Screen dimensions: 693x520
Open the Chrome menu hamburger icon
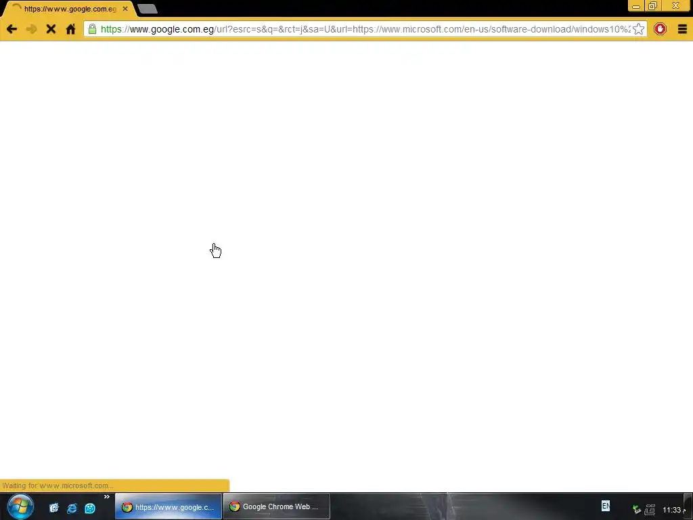point(682,29)
